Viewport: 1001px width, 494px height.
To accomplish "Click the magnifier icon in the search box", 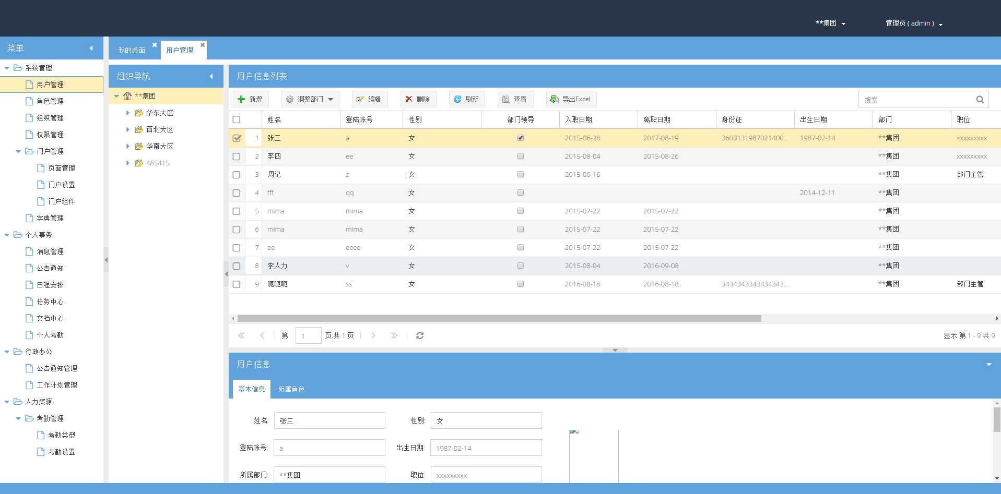I will 980,99.
